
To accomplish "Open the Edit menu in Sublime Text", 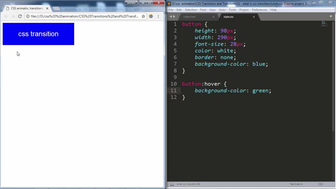I will pyautogui.click(x=179, y=10).
